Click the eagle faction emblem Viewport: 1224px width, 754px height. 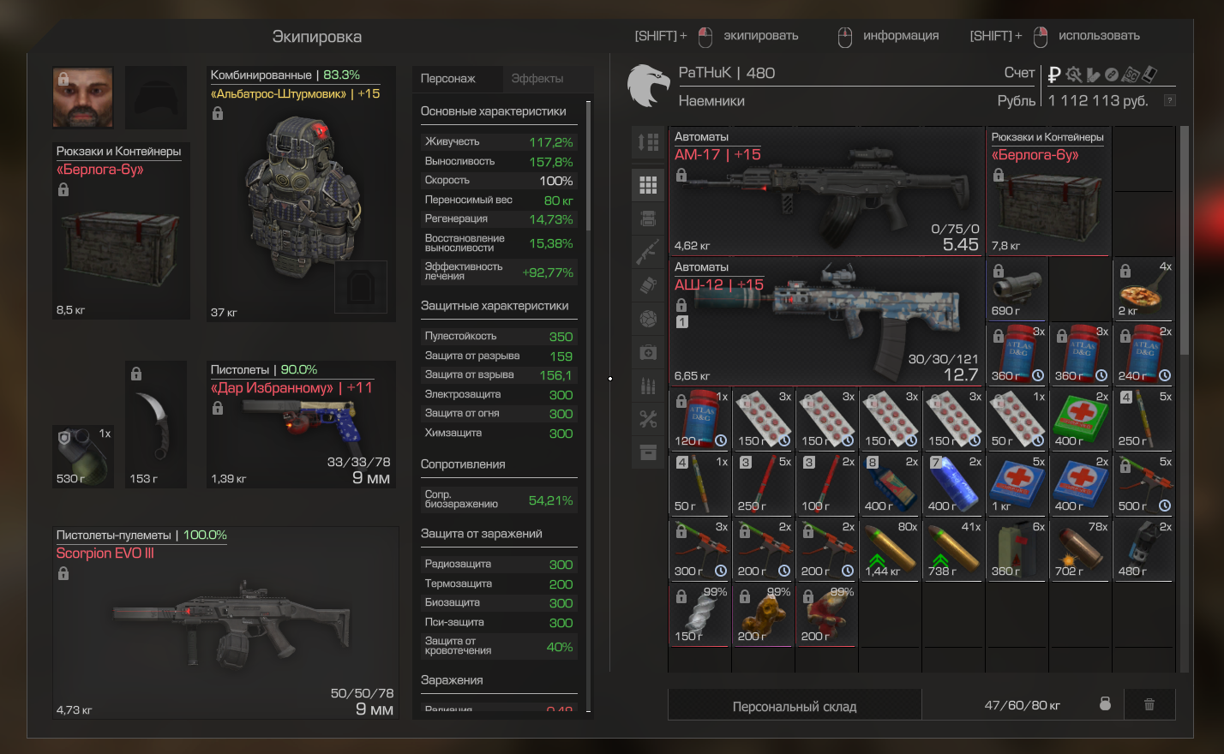point(648,86)
